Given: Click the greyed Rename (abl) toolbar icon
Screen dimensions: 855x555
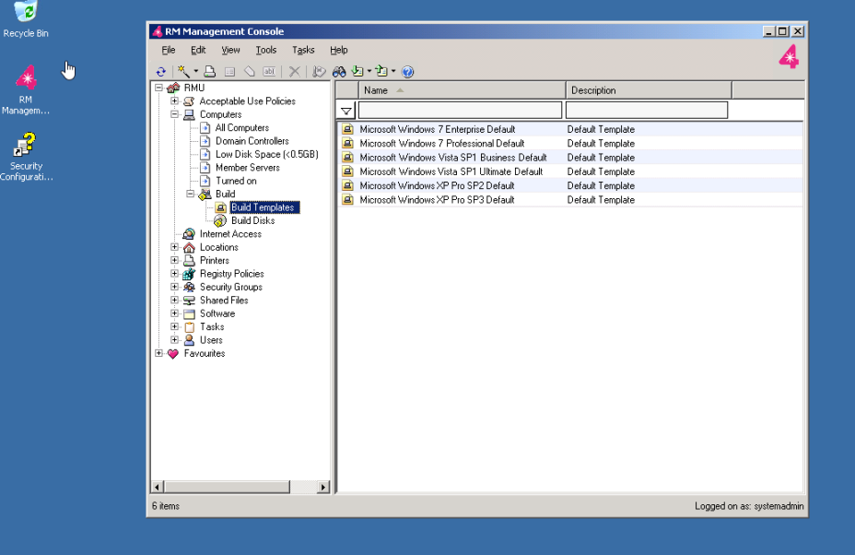Looking at the screenshot, I should 269,72.
